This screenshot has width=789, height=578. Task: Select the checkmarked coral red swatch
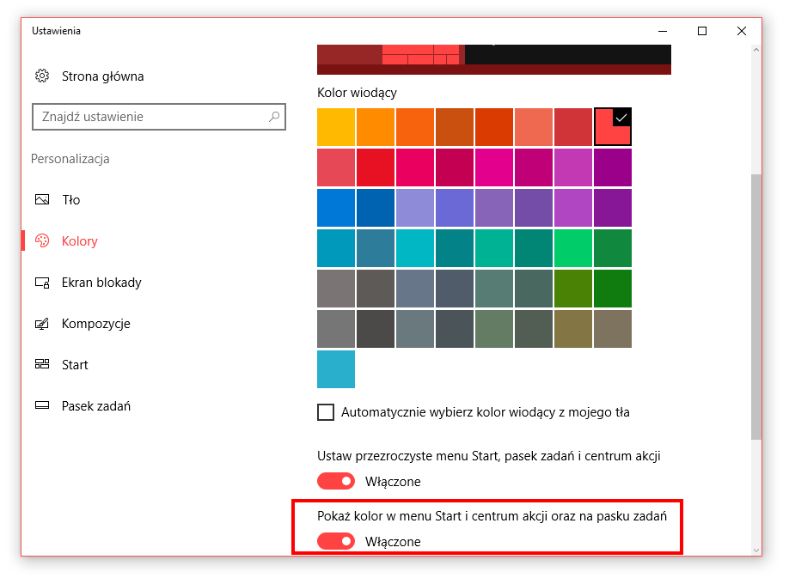pyautogui.click(x=613, y=126)
